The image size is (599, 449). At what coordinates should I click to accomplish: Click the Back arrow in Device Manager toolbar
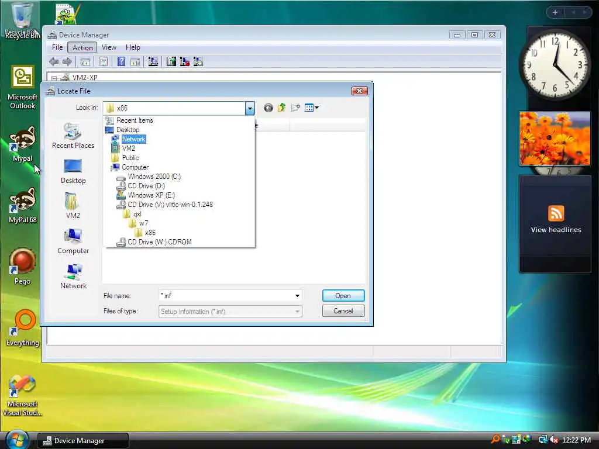[x=54, y=61]
